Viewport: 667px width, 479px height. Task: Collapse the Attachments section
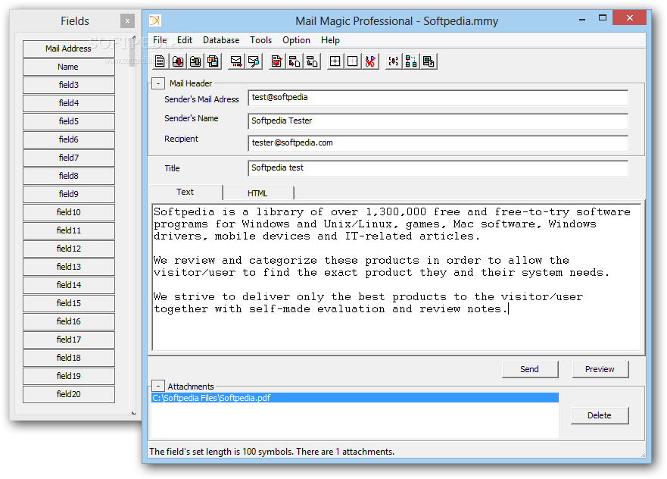click(x=158, y=387)
